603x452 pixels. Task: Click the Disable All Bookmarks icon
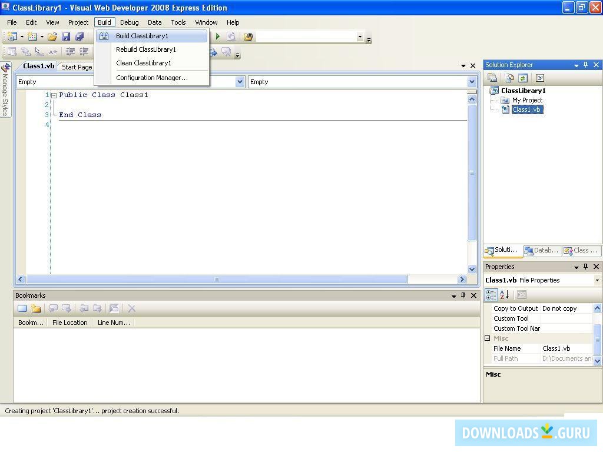click(114, 308)
